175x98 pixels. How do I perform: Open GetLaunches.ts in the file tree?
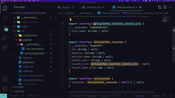tap(35, 49)
